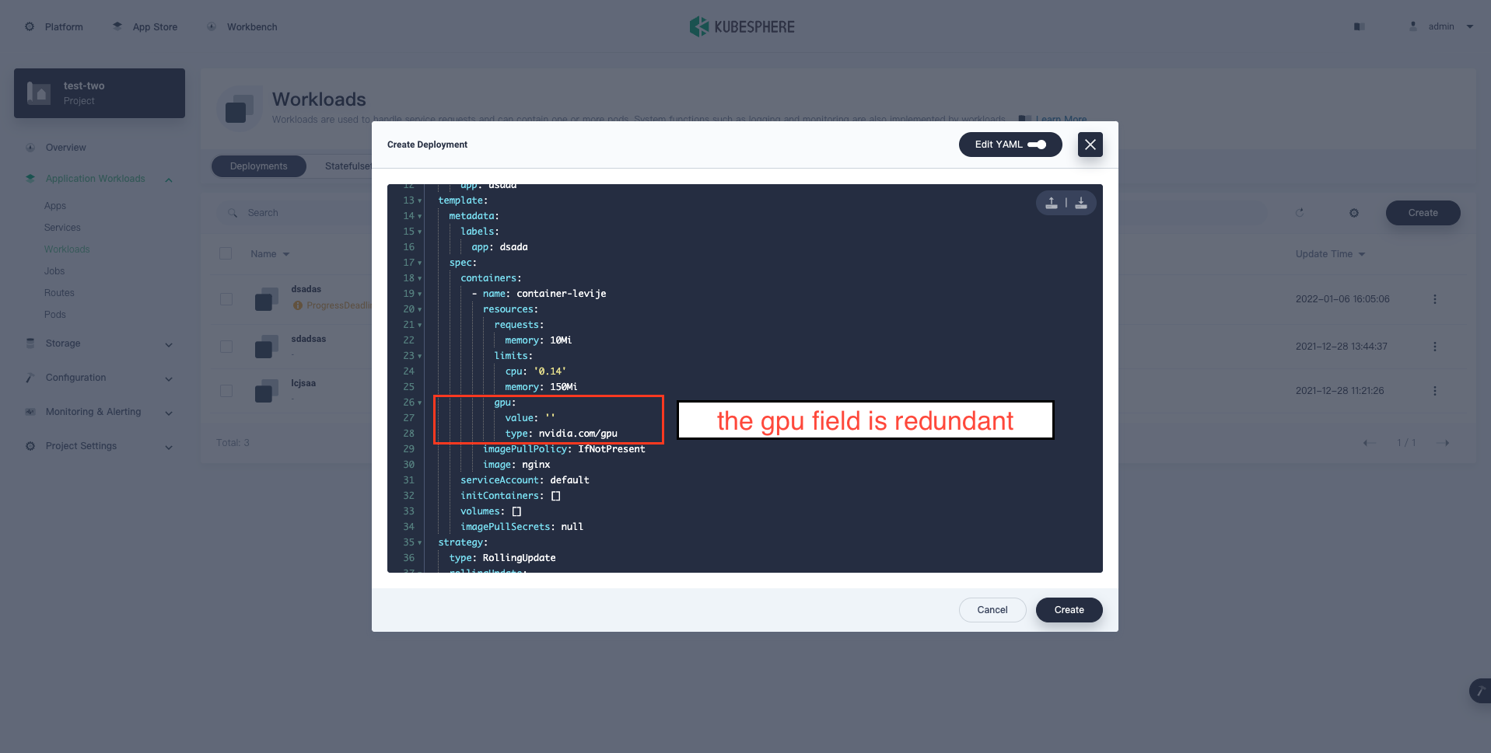Open the Pods section
Viewport: 1491px width, 753px height.
(55, 314)
